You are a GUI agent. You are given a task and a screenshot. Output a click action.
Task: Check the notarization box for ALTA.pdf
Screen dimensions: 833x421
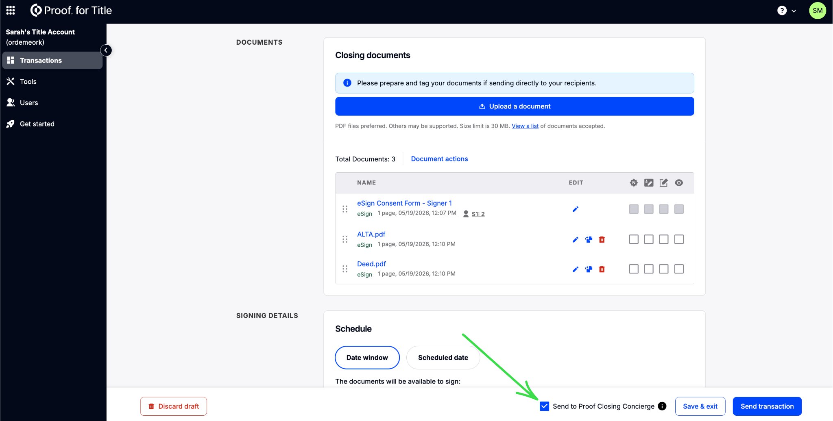pos(634,239)
